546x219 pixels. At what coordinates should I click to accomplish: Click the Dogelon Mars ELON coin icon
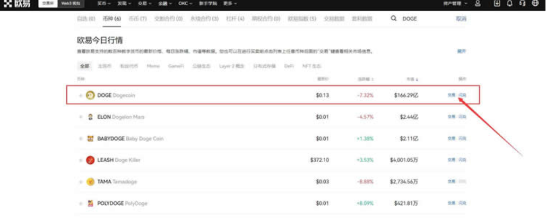click(90, 117)
